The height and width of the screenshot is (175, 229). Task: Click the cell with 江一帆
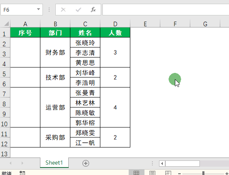coord(85,142)
